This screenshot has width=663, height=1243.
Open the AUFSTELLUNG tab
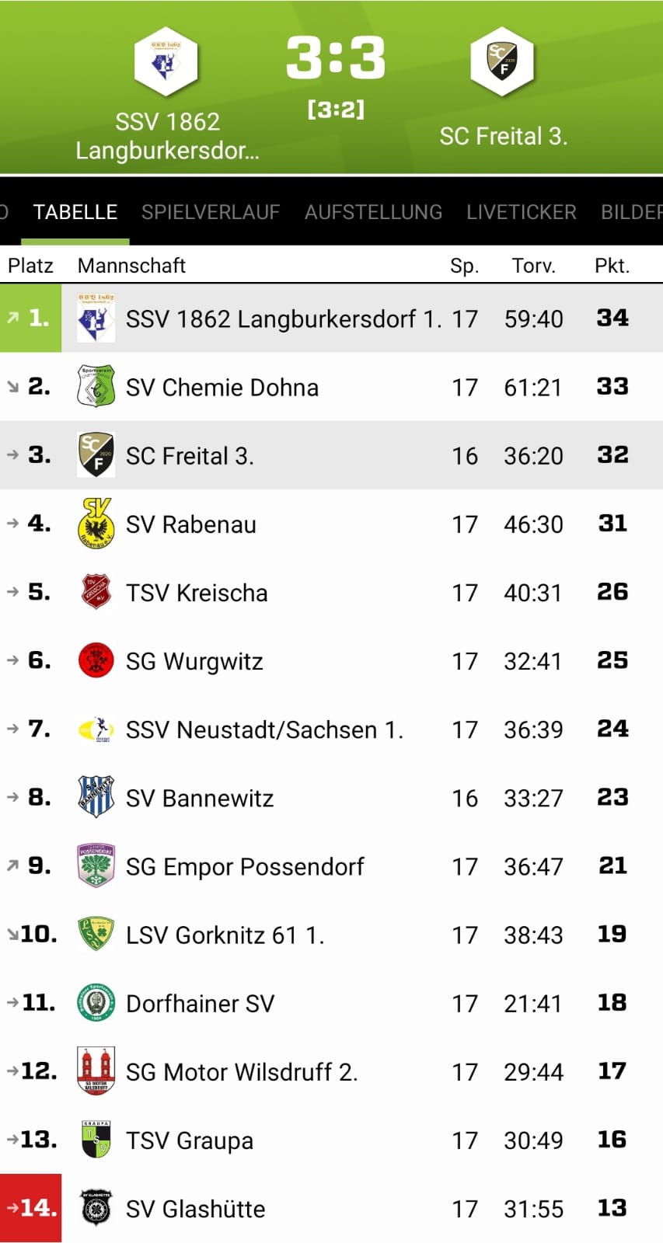click(x=373, y=212)
